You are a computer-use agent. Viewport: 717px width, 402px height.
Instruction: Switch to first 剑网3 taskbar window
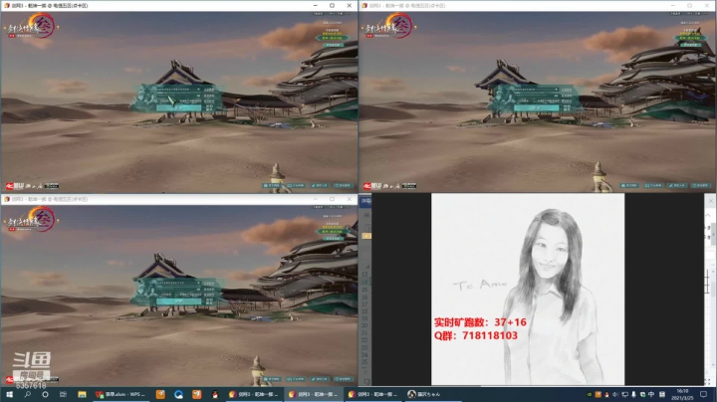coord(254,394)
